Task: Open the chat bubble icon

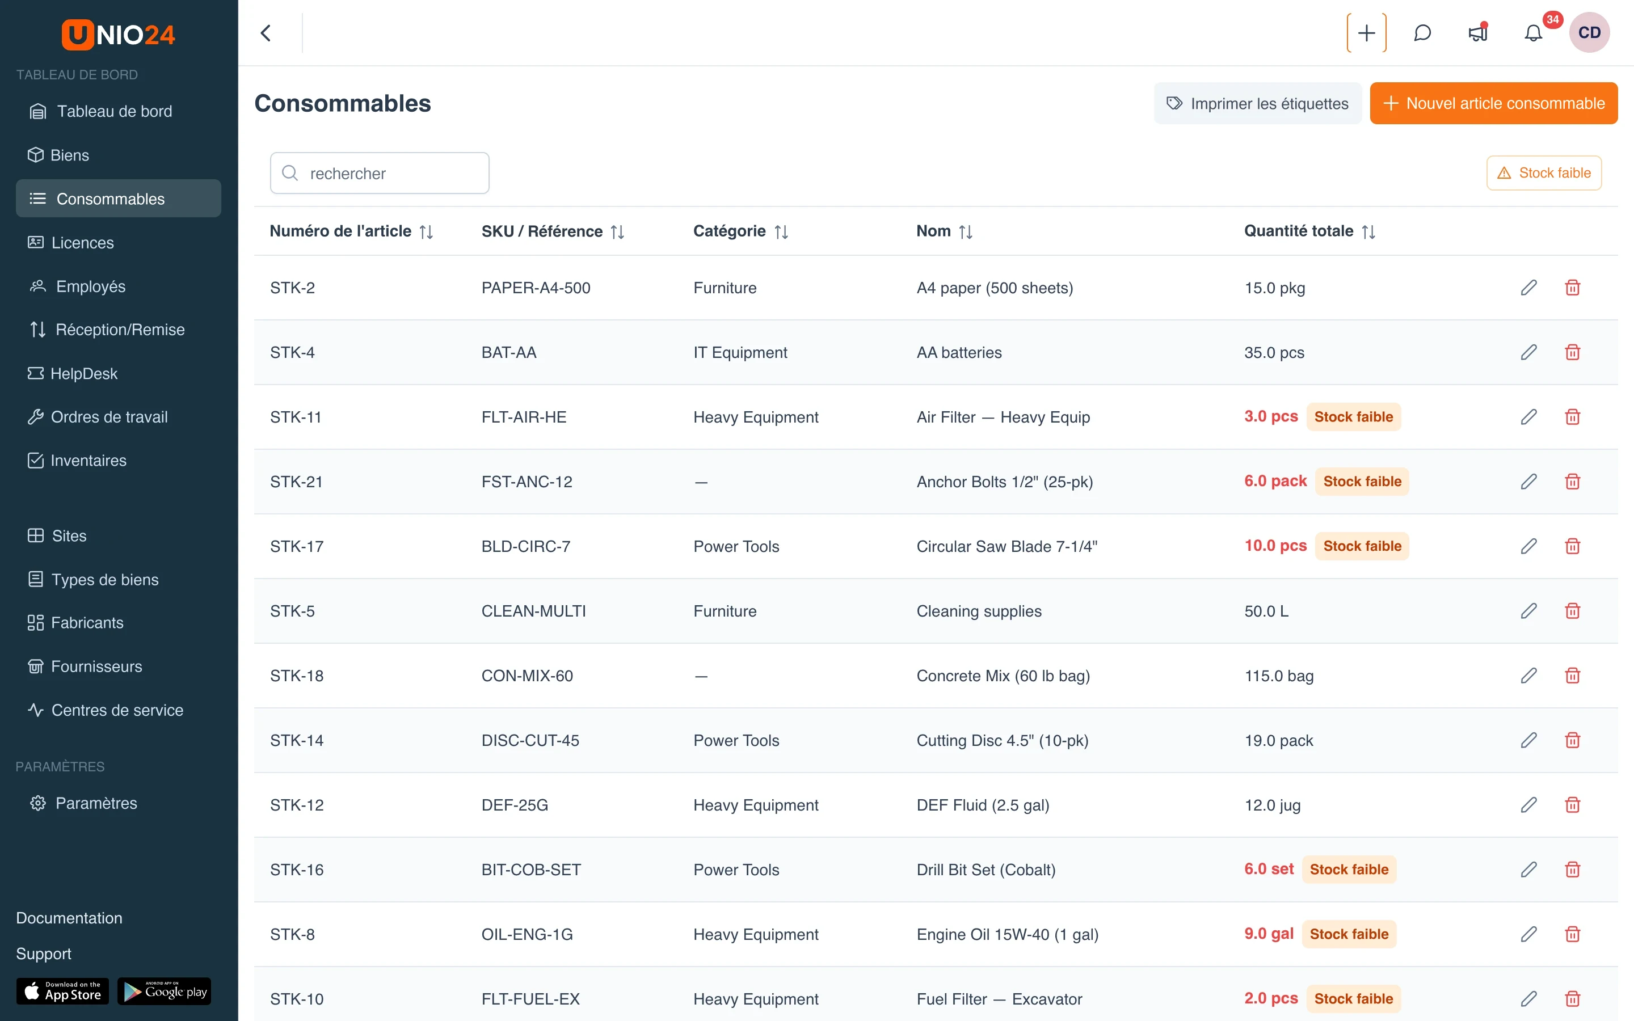Action: (1422, 33)
